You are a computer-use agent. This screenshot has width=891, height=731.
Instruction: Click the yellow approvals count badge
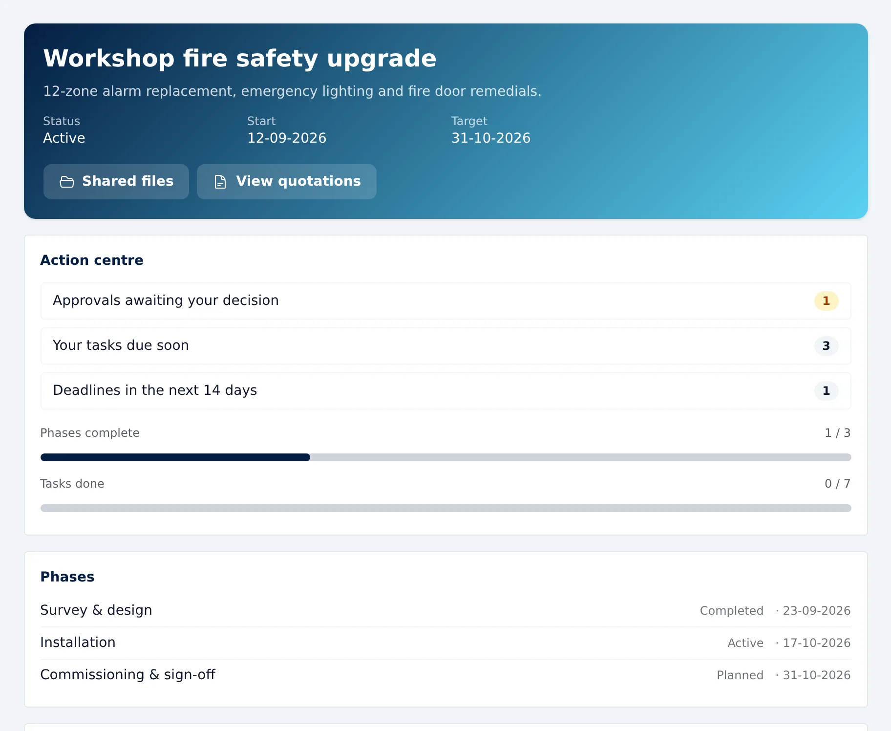(826, 301)
